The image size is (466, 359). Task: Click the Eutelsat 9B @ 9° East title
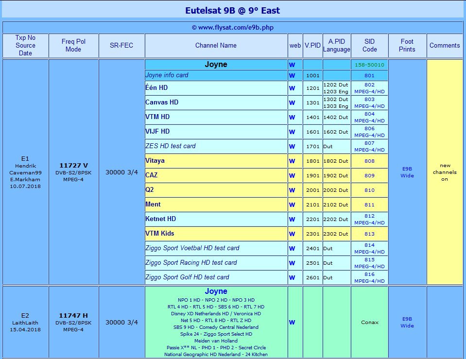pyautogui.click(x=232, y=10)
